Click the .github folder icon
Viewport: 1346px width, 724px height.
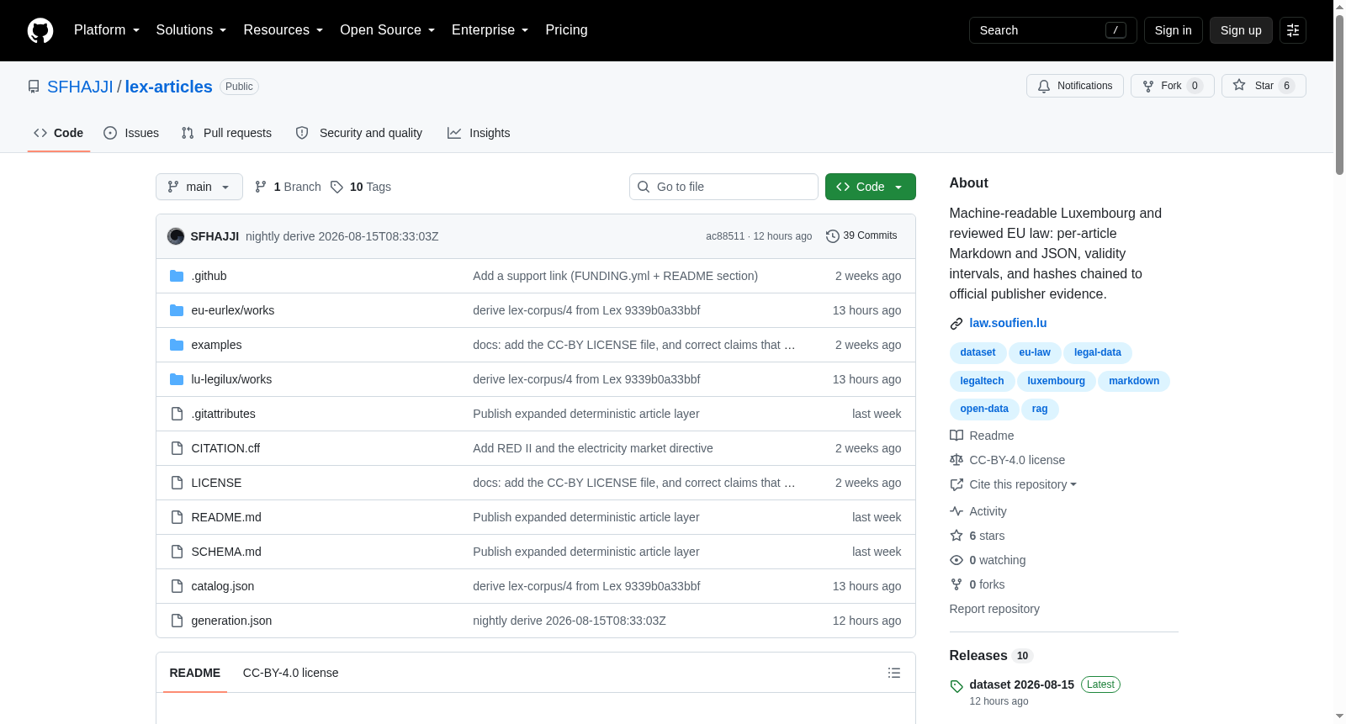(x=177, y=276)
